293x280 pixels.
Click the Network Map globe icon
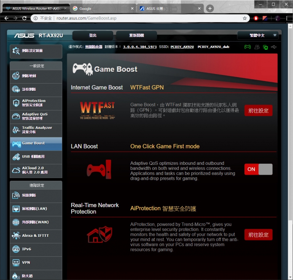tap(16, 76)
